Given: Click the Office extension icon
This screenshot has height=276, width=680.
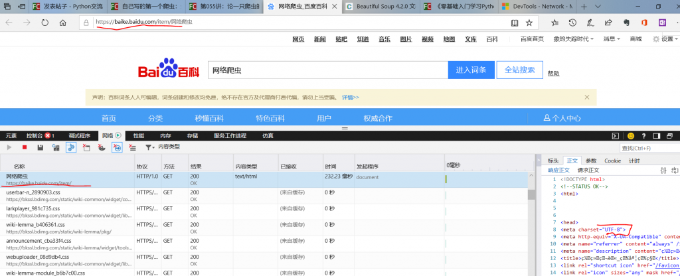Looking at the screenshot, I should [x=644, y=23].
